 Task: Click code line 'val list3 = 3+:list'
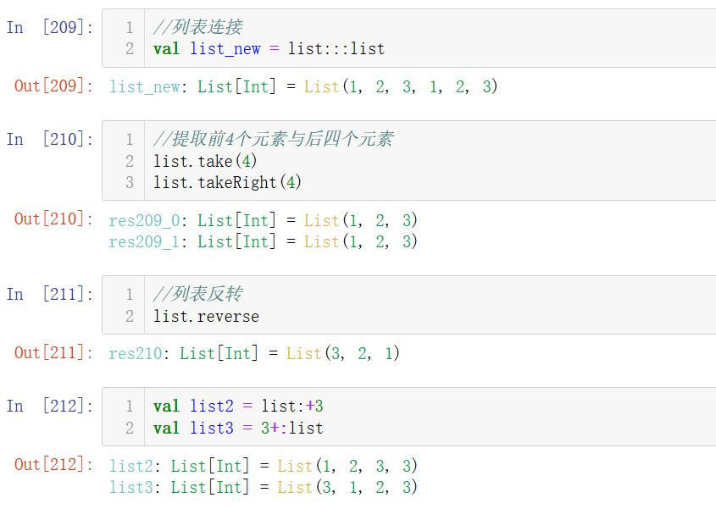click(x=238, y=429)
